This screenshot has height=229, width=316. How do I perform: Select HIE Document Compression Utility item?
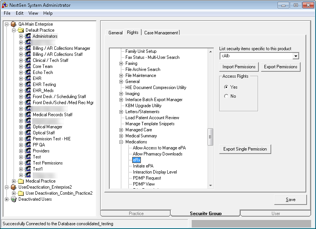[156, 88]
